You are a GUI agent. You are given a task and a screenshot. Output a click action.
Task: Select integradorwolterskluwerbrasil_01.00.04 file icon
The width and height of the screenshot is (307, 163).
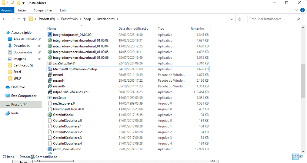click(x=50, y=46)
